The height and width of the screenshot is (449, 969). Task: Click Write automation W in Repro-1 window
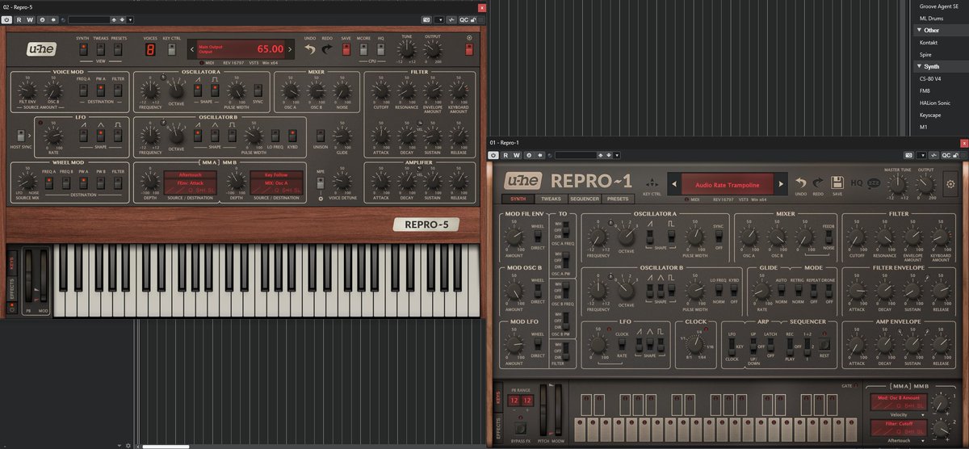pyautogui.click(x=517, y=155)
